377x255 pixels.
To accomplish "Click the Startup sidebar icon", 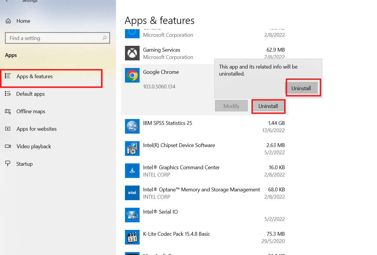I will click(8, 164).
